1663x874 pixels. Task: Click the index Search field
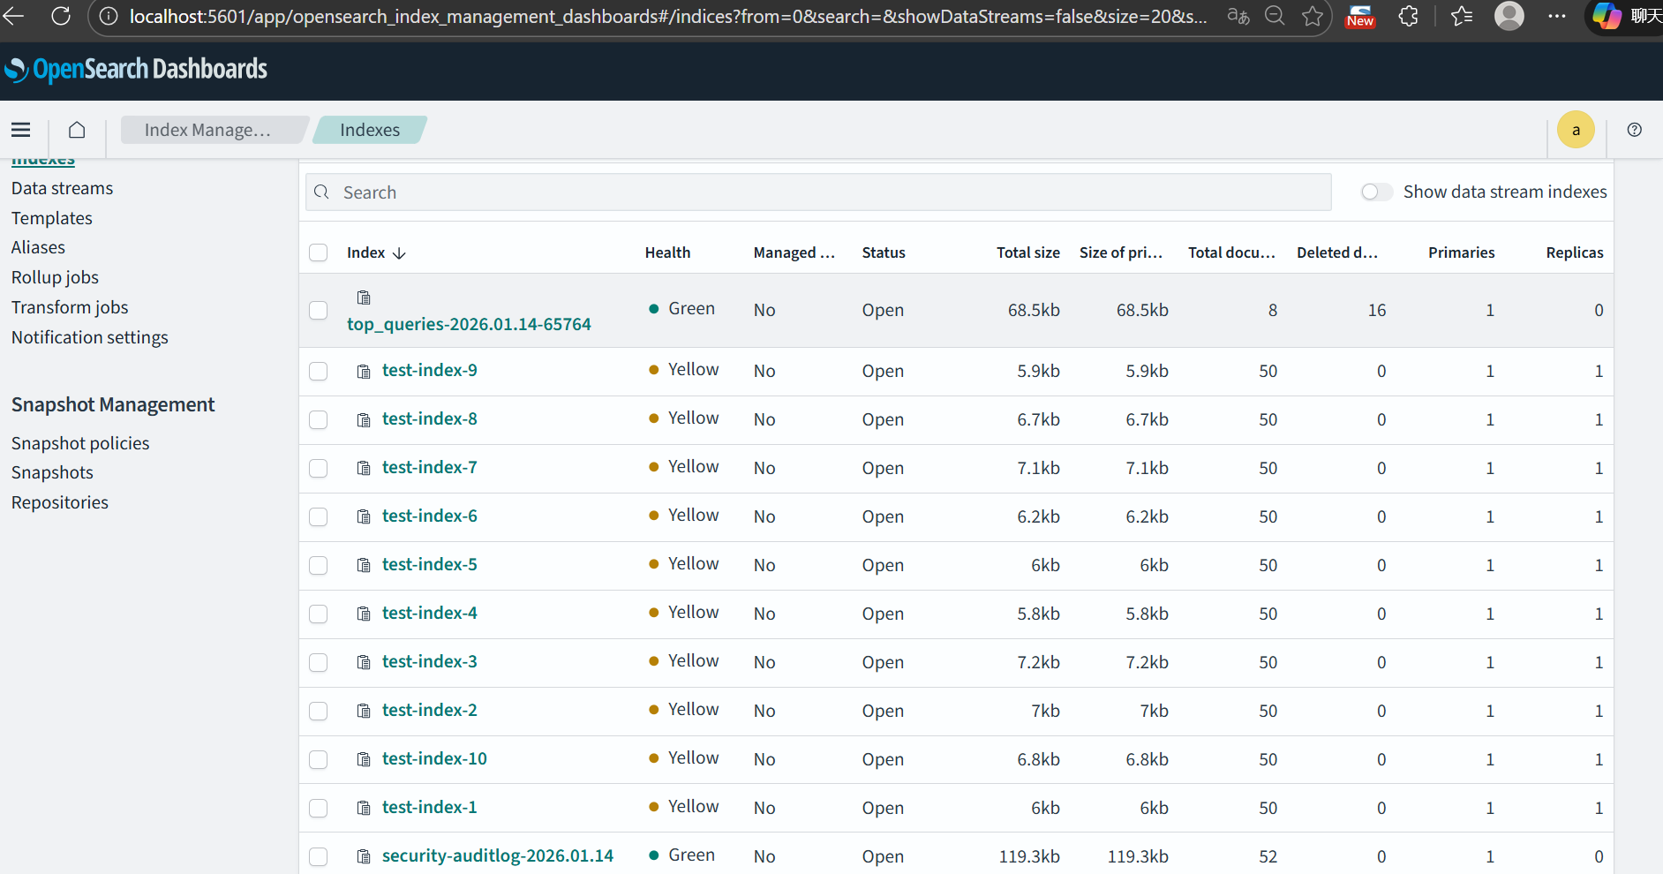818,192
